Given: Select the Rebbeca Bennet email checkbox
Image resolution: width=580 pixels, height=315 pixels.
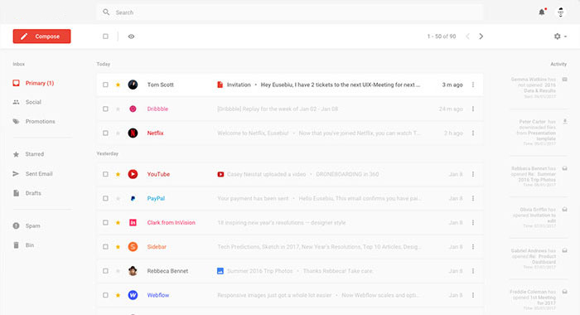Looking at the screenshot, I should [x=105, y=271].
